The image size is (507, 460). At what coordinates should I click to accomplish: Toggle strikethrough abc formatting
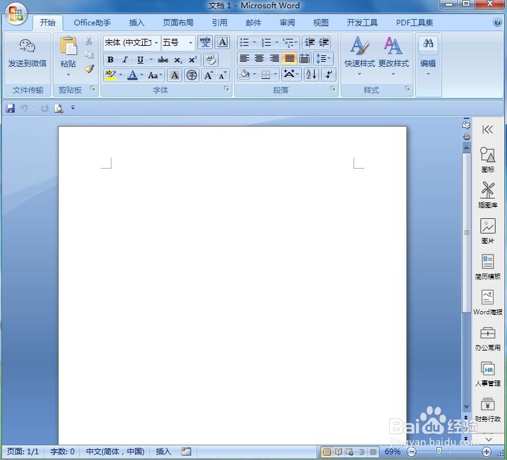click(162, 60)
